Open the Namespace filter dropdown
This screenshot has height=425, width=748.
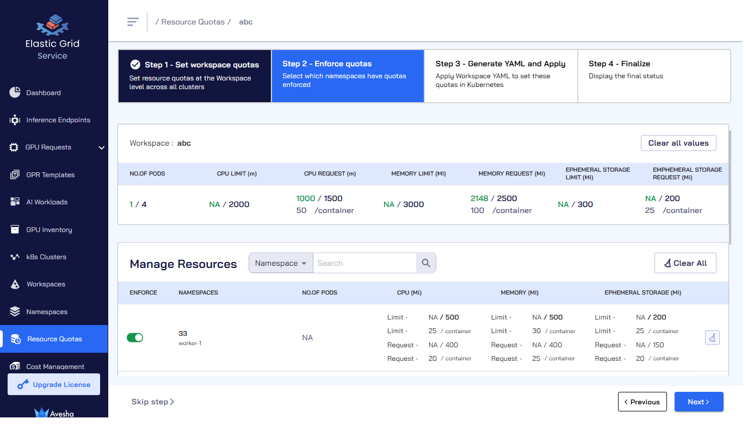pos(281,263)
